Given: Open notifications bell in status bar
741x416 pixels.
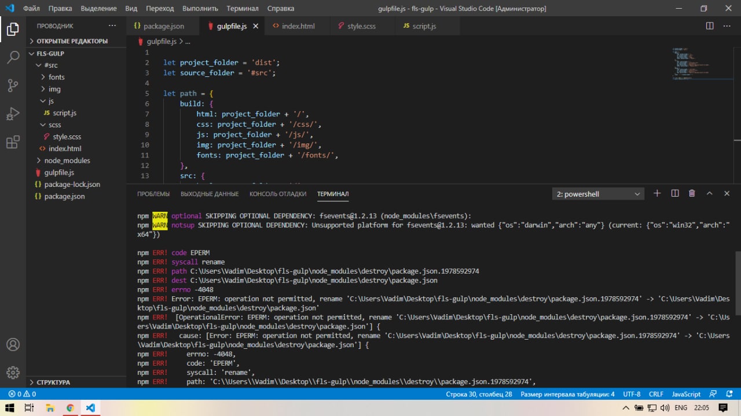Looking at the screenshot, I should coord(729,394).
